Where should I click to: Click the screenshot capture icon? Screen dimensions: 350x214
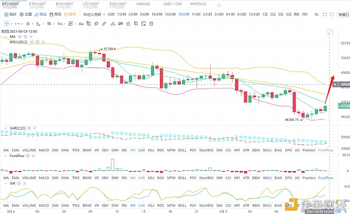[x=331, y=15]
